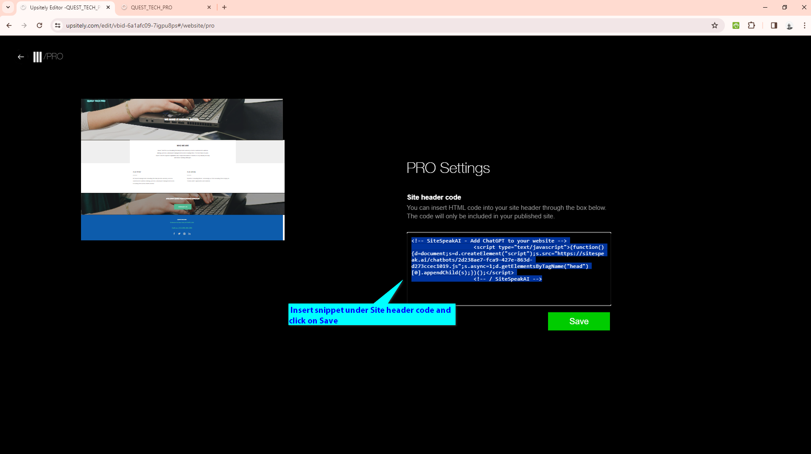Click the Upsitely bars logo
The height and width of the screenshot is (454, 811).
point(37,57)
